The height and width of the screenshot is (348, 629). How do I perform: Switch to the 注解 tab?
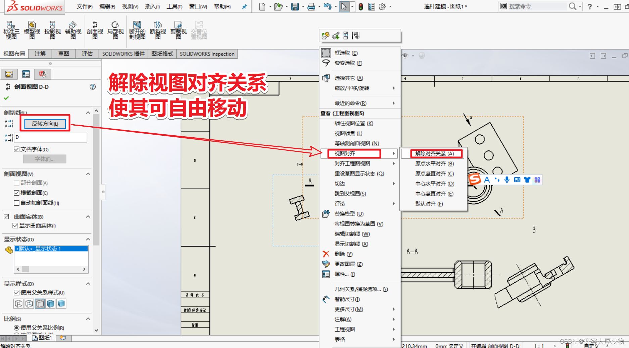point(40,54)
